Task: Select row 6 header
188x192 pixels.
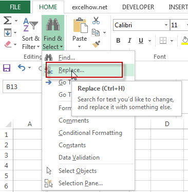Action: pos(6,186)
